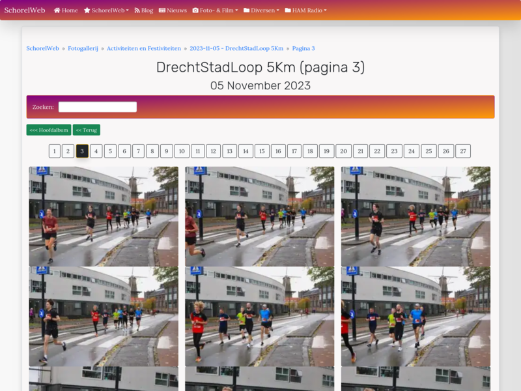Navigate to gallery page 26

(446, 151)
